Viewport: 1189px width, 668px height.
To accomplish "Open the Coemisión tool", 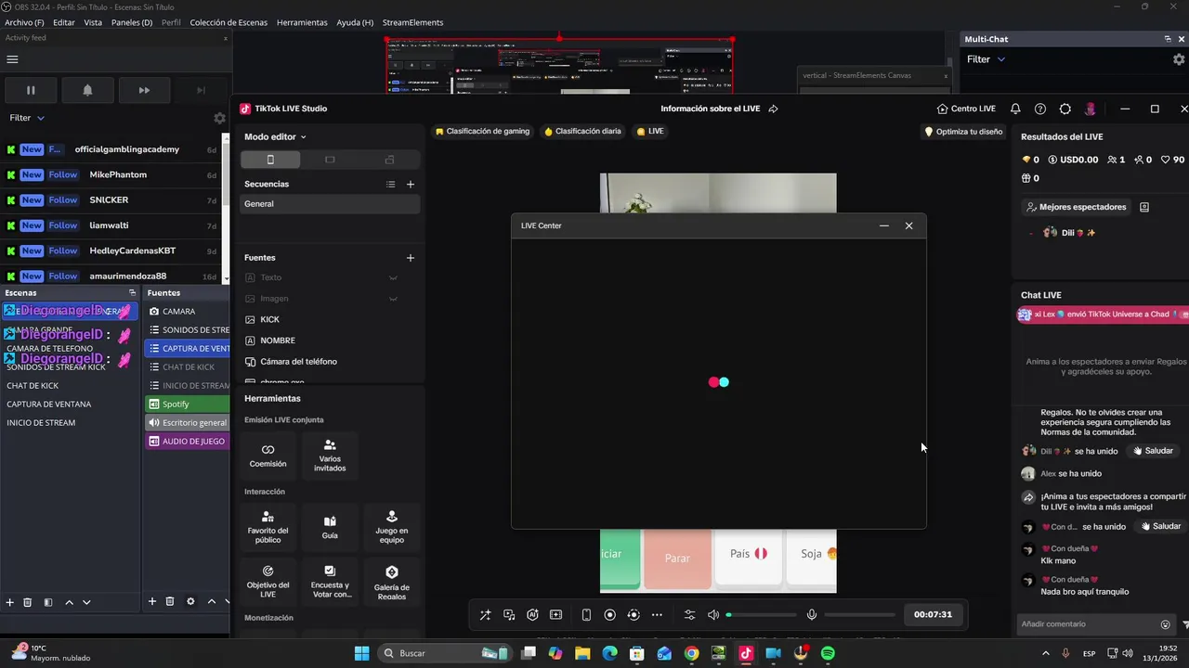I will click(268, 455).
